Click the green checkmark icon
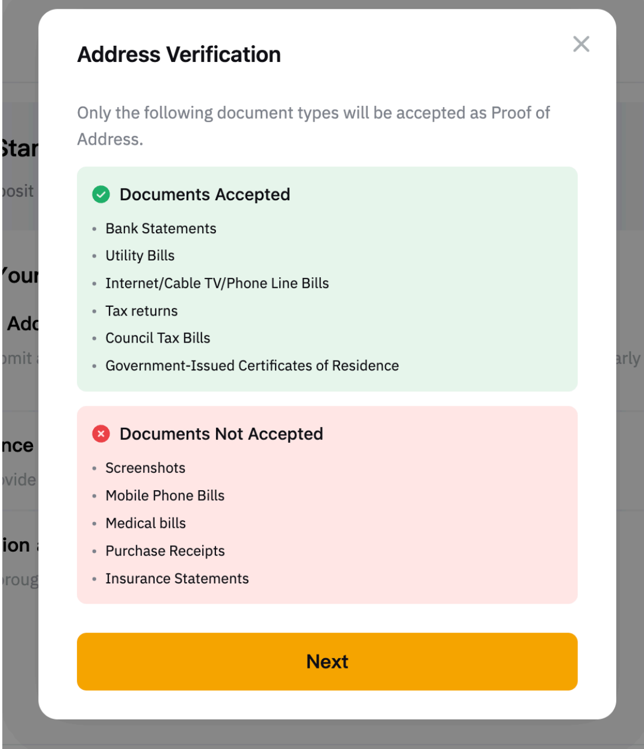 coord(101,194)
